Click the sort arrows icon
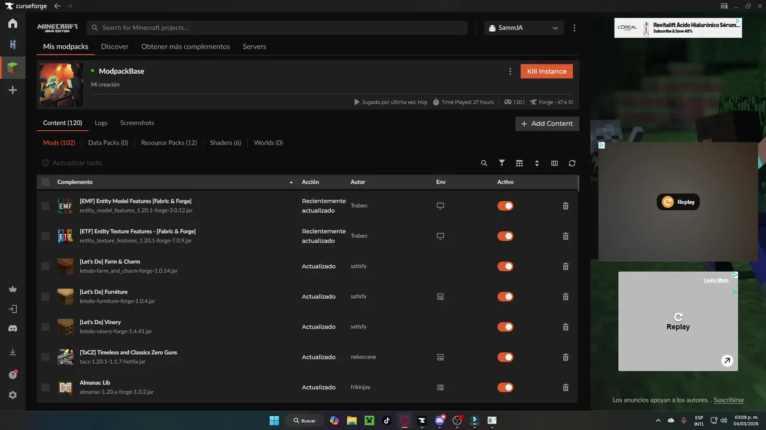The width and height of the screenshot is (766, 430). [x=537, y=163]
